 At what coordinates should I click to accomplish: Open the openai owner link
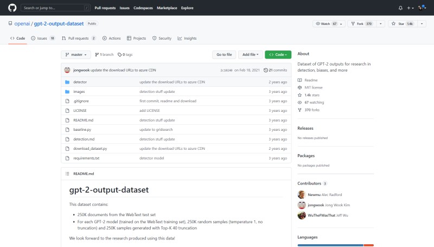(22, 23)
